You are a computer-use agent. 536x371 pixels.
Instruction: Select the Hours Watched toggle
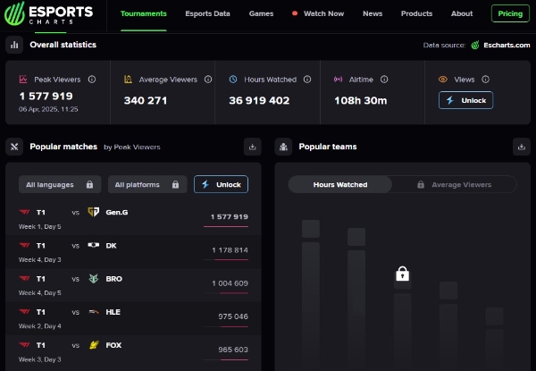point(340,185)
